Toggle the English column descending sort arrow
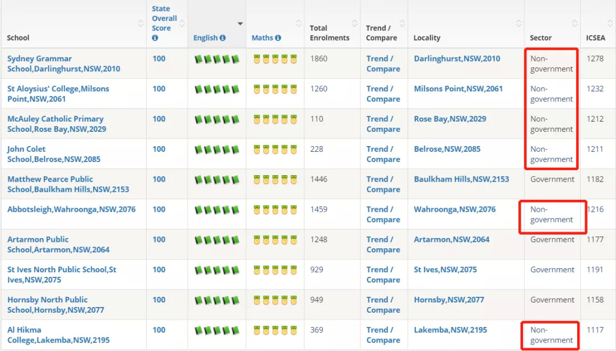Image resolution: width=616 pixels, height=351 pixels. click(x=240, y=24)
